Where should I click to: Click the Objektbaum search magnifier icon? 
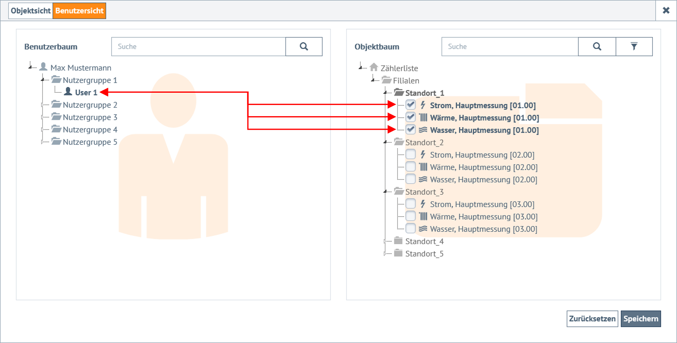597,47
